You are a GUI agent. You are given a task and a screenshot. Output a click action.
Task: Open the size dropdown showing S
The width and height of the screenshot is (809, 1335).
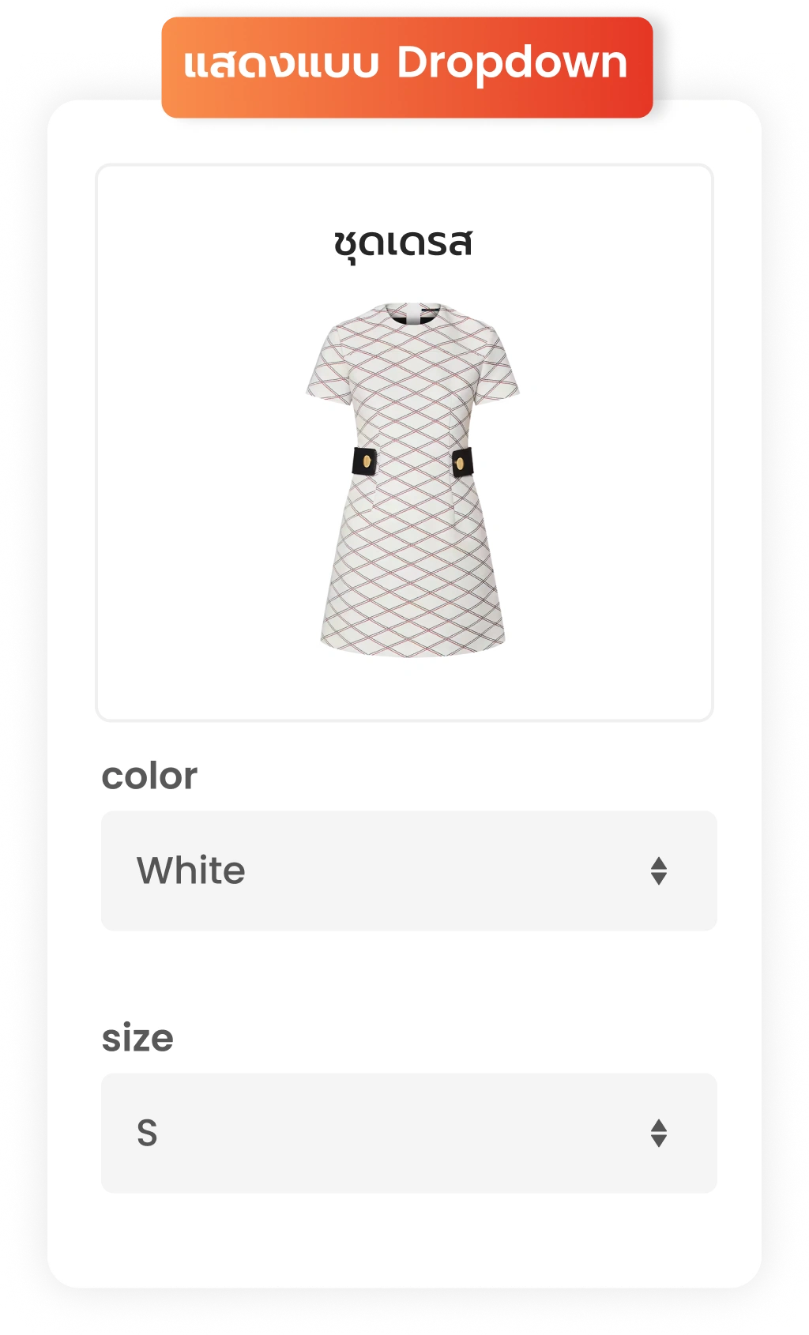[409, 1133]
